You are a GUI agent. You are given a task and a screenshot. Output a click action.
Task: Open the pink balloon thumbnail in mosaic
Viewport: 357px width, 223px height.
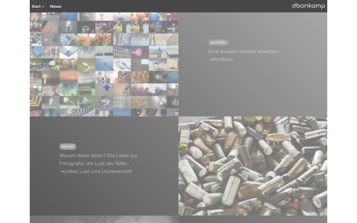pyautogui.click(x=140, y=52)
